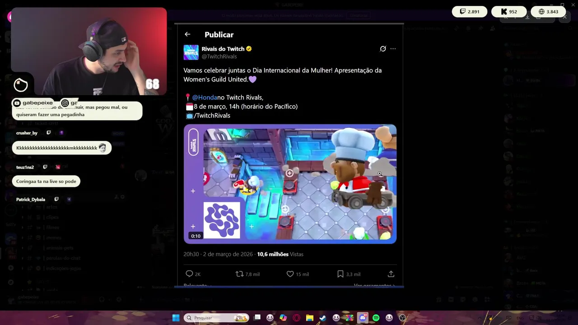This screenshot has width=578, height=325.
Task: Click the chat username crusher_by
Action: tap(27, 133)
